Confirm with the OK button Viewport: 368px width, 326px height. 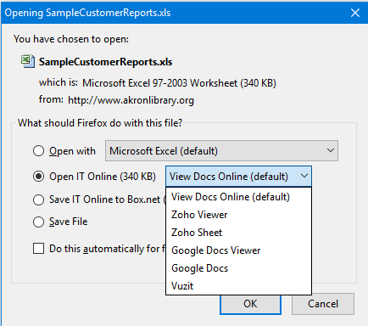coord(250,304)
